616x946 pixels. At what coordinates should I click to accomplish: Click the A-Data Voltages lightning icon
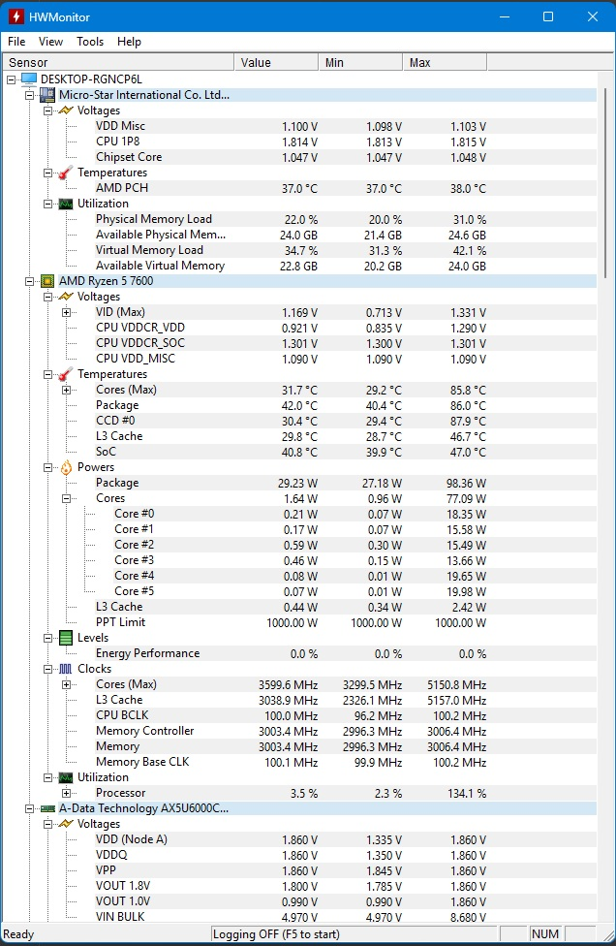[x=66, y=824]
